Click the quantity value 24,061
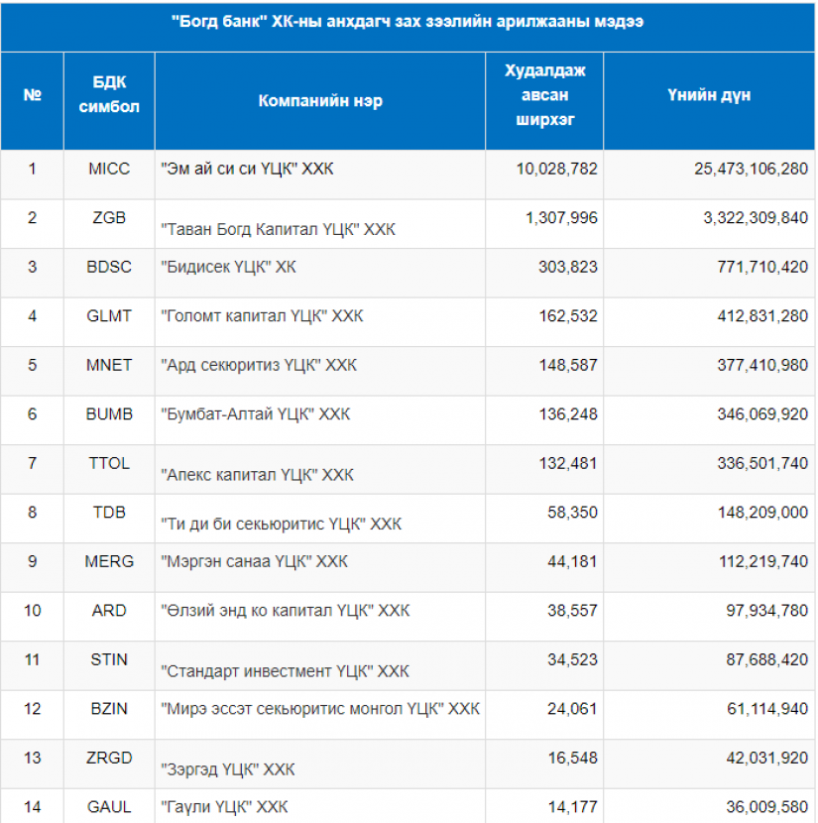Image resolution: width=818 pixels, height=823 pixels. [x=572, y=709]
